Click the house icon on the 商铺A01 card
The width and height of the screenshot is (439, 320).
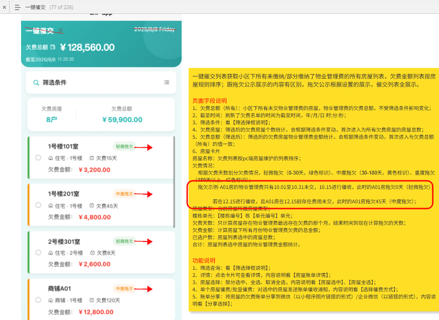pos(51,300)
